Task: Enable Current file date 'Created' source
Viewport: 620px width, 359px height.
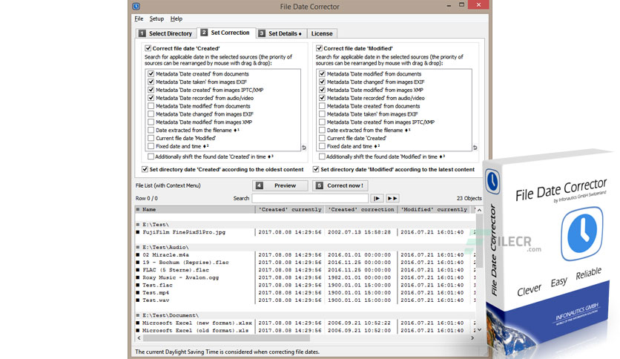Action: 322,138
